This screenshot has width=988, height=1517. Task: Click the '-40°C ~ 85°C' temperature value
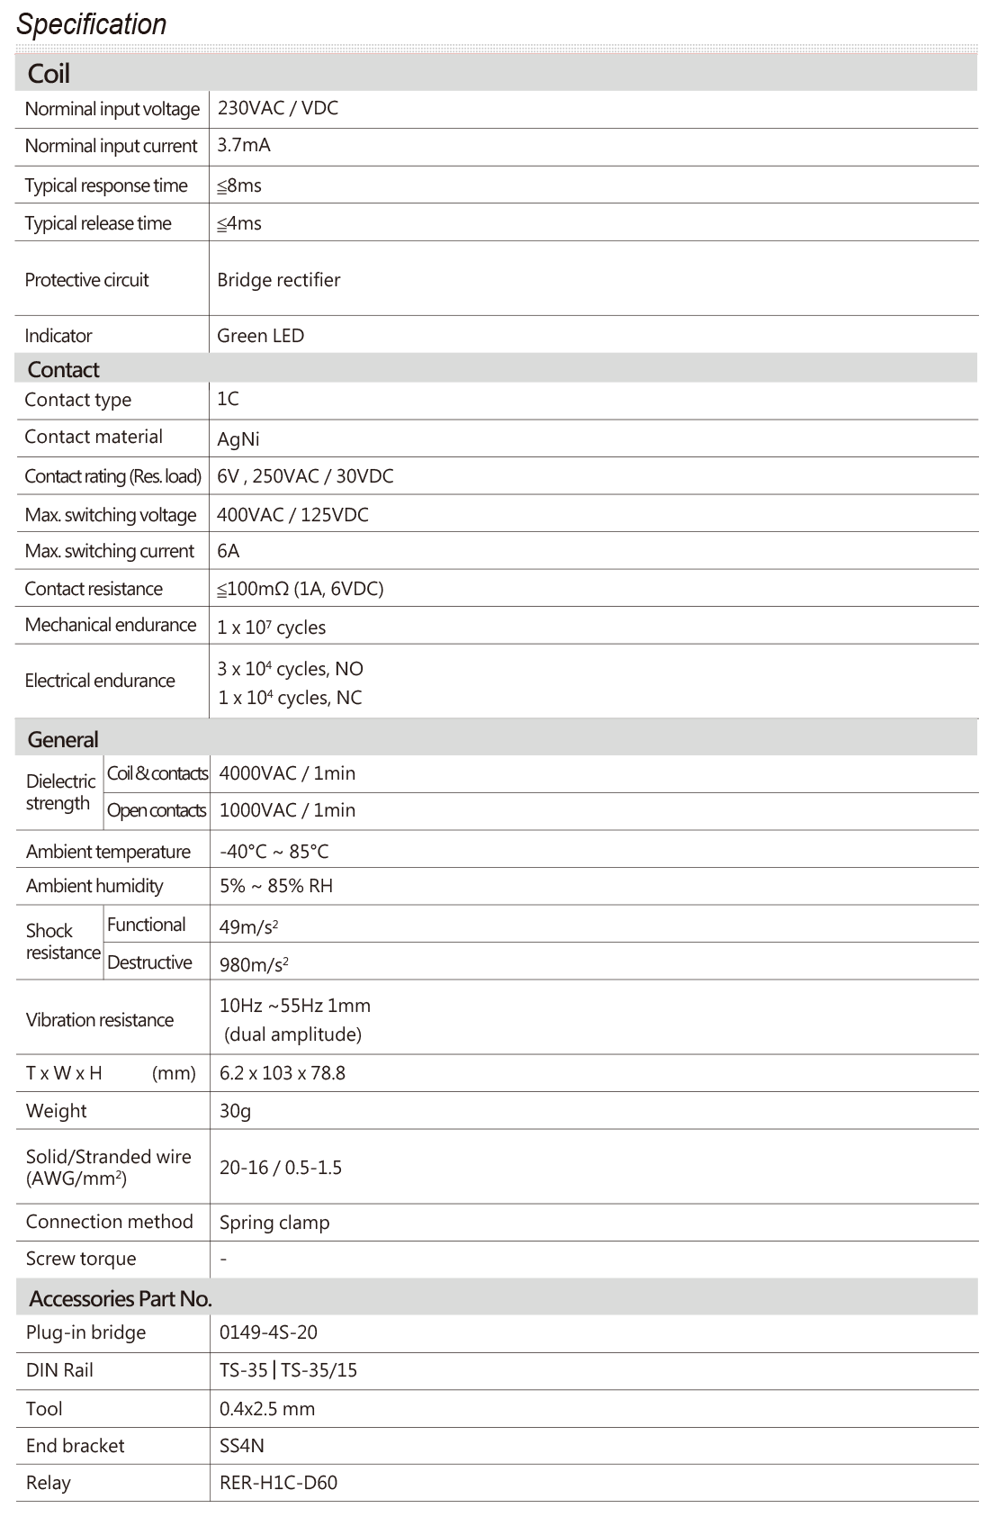[274, 852]
